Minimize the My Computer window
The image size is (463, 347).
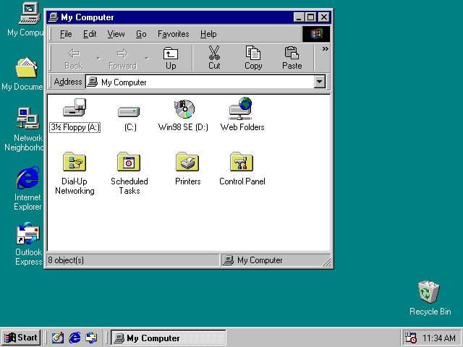299,17
